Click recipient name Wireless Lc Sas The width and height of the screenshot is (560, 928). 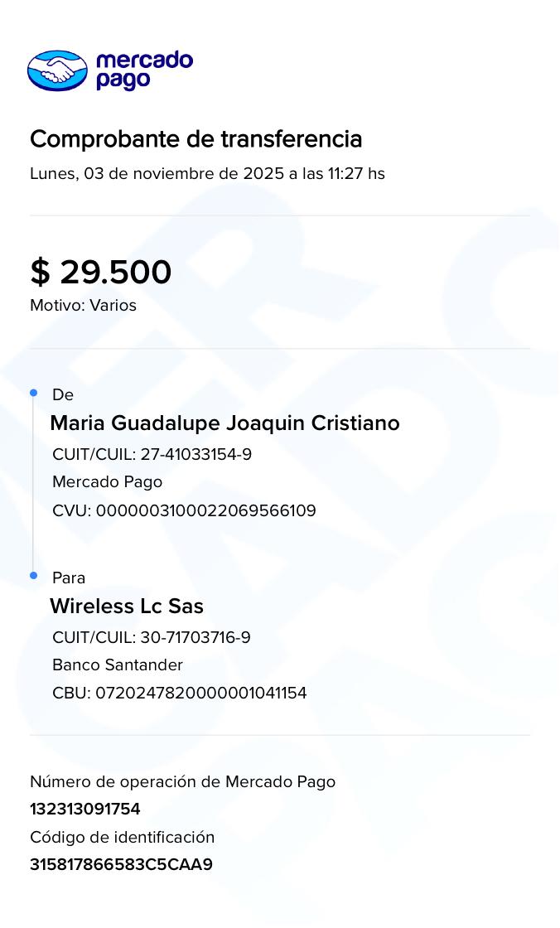coord(127,607)
